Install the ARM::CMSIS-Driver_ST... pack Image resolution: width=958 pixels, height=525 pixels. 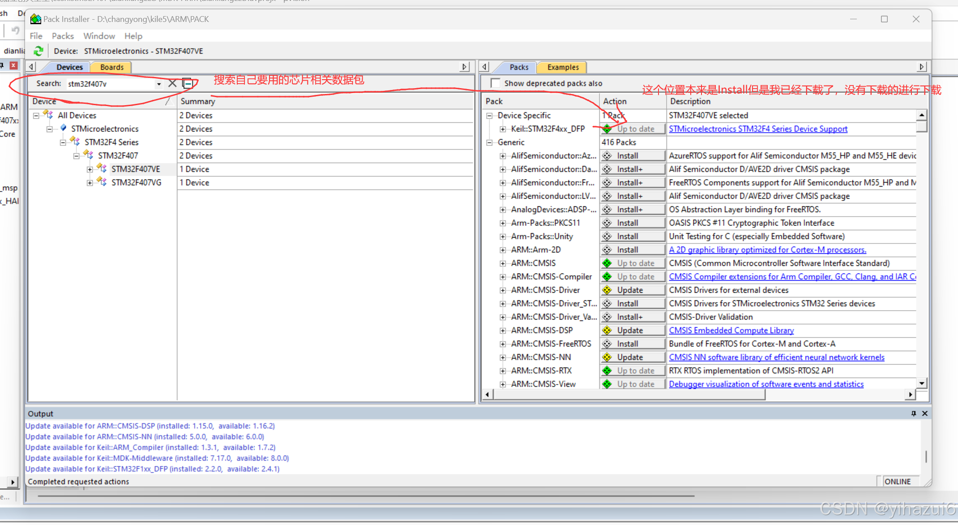click(633, 303)
